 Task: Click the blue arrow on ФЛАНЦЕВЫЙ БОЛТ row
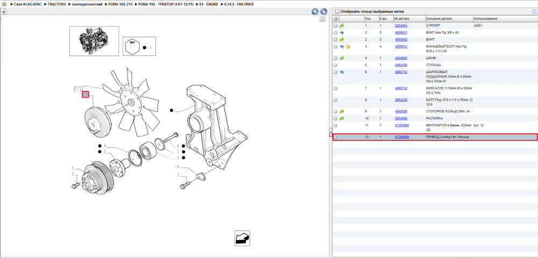coord(342,47)
